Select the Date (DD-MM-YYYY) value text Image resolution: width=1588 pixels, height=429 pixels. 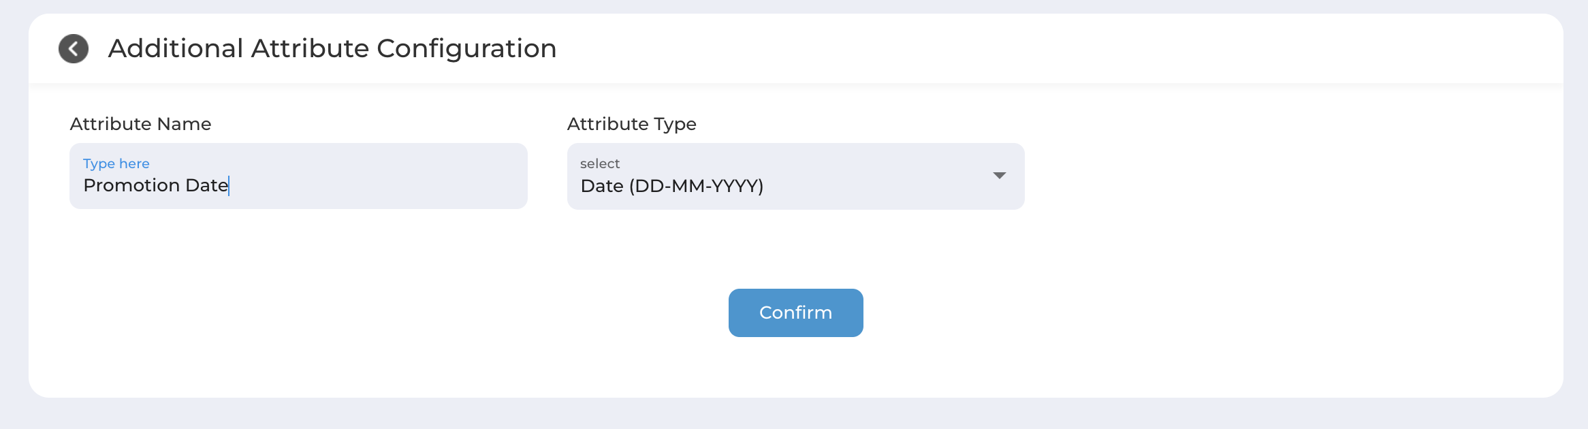672,186
